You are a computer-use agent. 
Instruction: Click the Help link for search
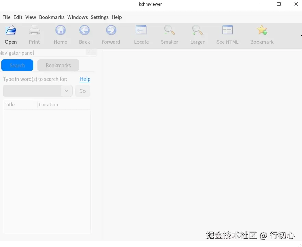coord(85,79)
